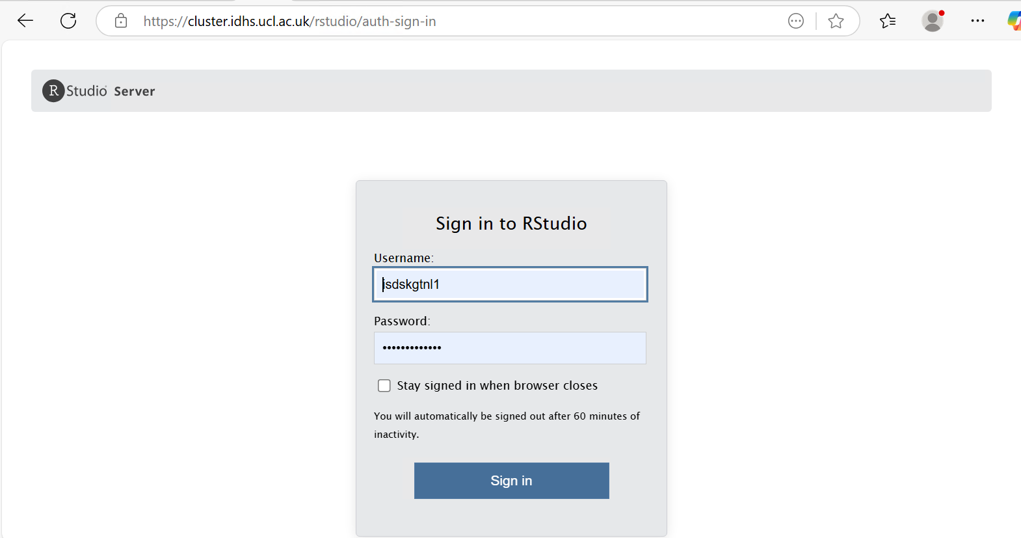Reload the page using refresh icon
The height and width of the screenshot is (538, 1021).
tap(68, 20)
